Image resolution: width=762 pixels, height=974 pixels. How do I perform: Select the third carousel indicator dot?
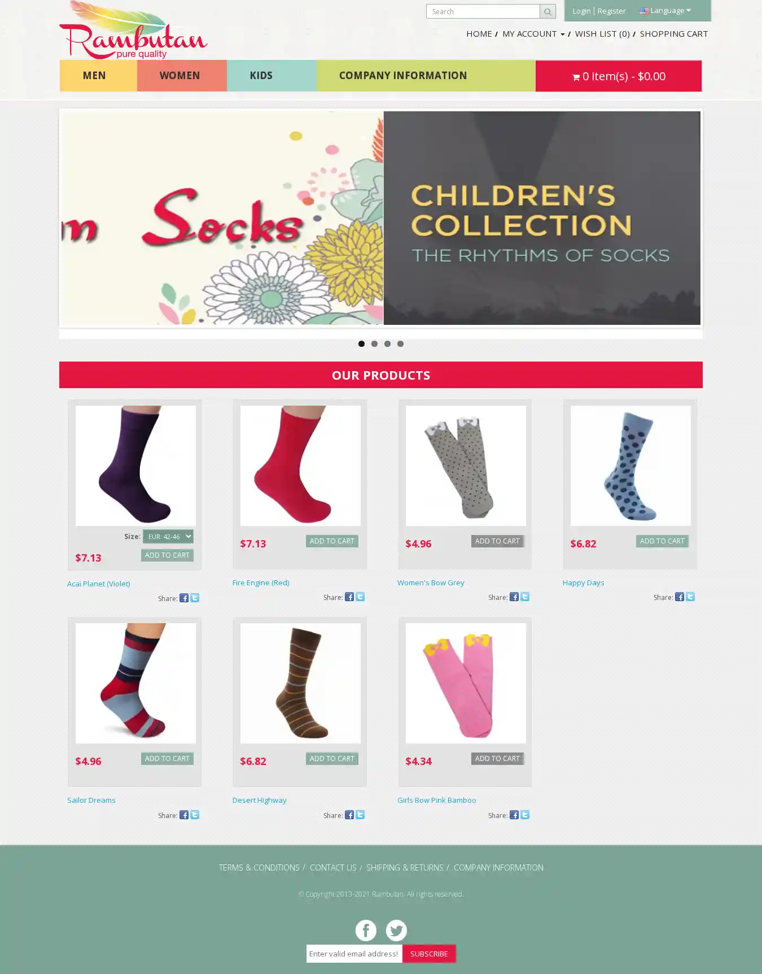click(387, 343)
